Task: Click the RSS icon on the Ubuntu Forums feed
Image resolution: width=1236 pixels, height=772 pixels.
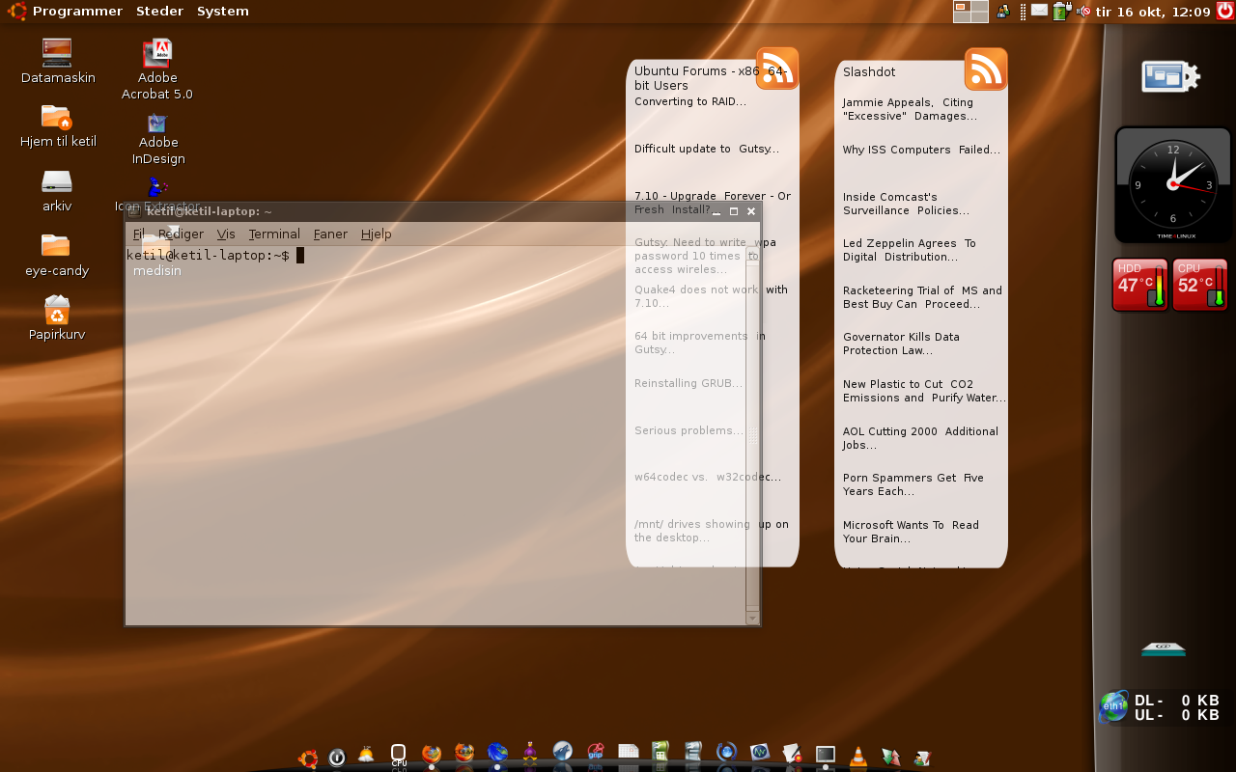Action: pyautogui.click(x=777, y=68)
